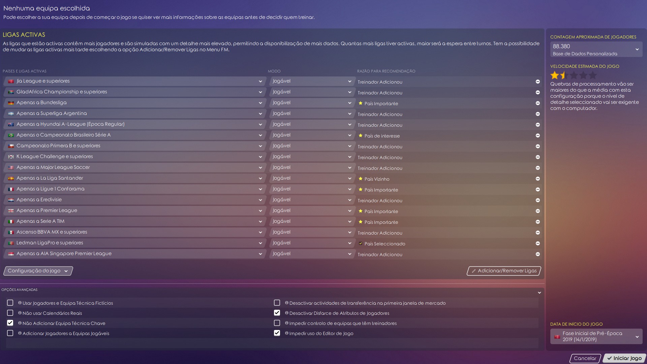
Task: Toggle Desactivar Disfarce de Atributos de Jogadores
Action: pyautogui.click(x=277, y=313)
